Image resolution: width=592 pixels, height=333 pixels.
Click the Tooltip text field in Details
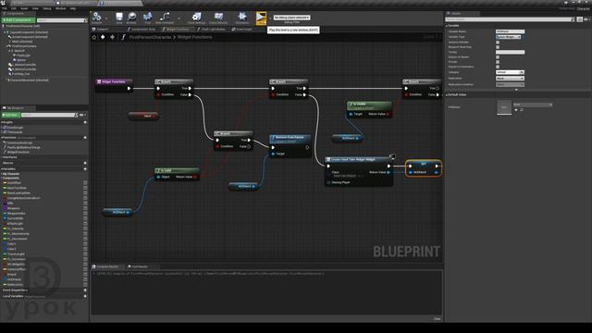[510, 52]
